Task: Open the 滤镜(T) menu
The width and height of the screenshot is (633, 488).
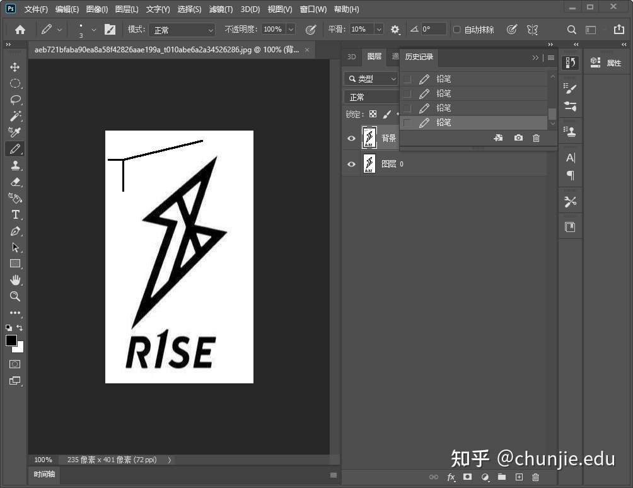Action: tap(221, 9)
